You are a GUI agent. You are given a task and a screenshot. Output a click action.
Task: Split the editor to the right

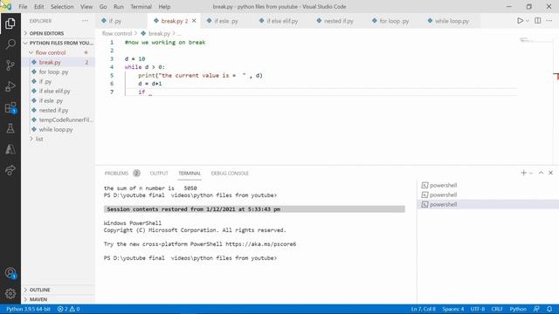pyautogui.click(x=538, y=21)
